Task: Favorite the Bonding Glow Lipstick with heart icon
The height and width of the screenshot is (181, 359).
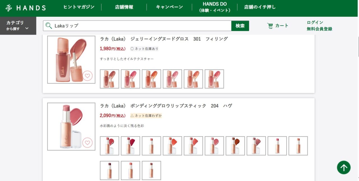Action: (x=88, y=143)
